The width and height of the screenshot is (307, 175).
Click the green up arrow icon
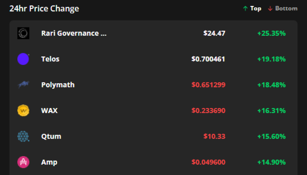pos(245,8)
